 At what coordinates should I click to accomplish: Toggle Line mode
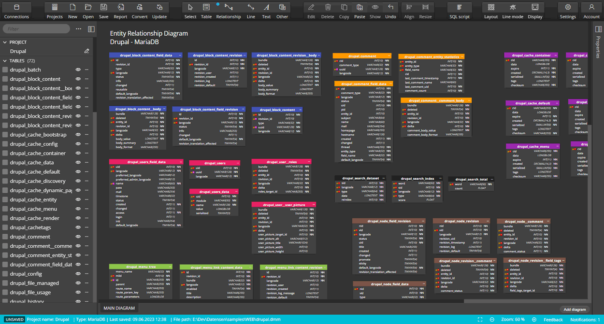pos(513,11)
